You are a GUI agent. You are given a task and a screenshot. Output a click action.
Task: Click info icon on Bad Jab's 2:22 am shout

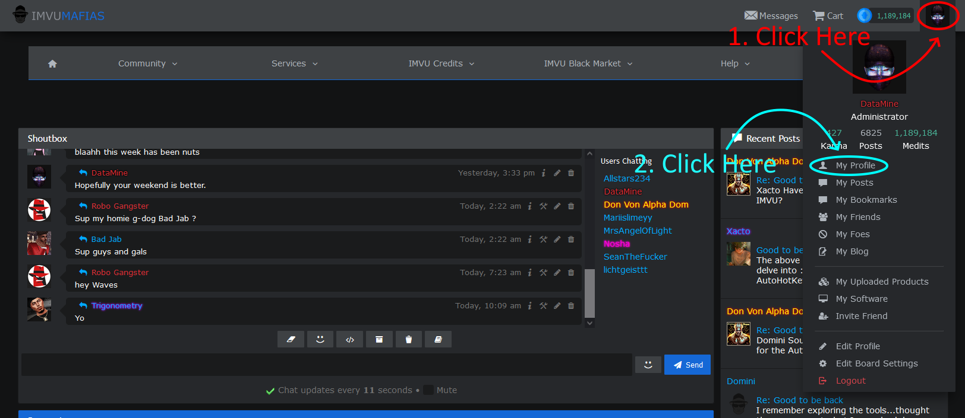coord(530,240)
